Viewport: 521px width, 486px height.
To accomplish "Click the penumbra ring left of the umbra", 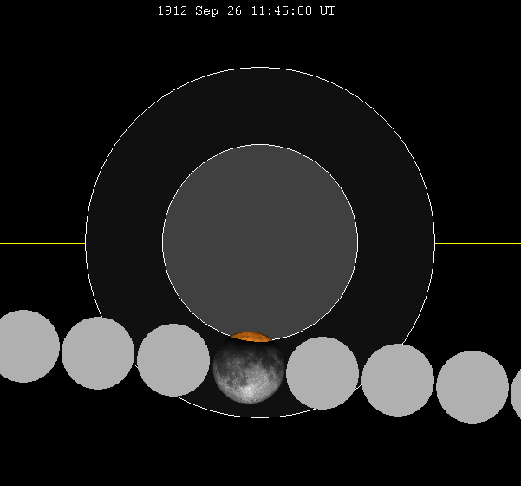I will point(124,243).
